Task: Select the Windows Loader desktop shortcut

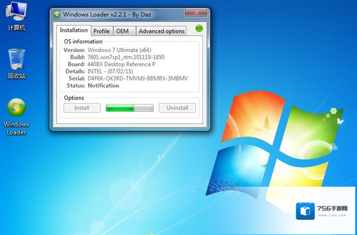Action: click(x=16, y=116)
